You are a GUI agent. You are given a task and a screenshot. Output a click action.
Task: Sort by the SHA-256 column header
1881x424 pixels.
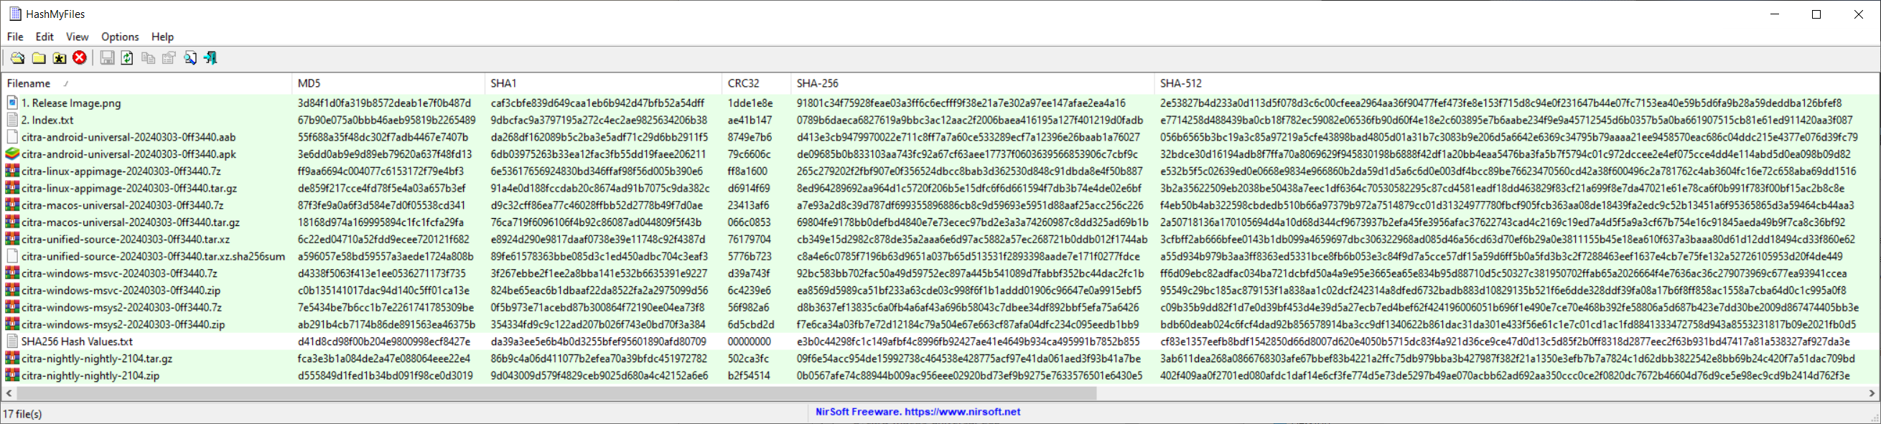[973, 83]
